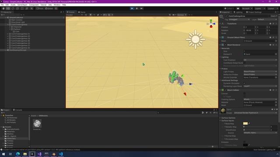
Task: Open the Cast Shadows dropdown
Action: coord(260,60)
